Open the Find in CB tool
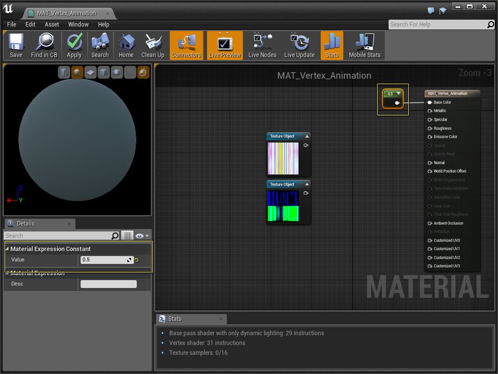498x374 pixels. (44, 45)
